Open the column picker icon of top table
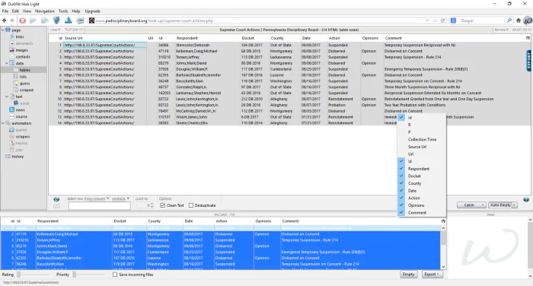Viewport: 533px width, 286px height. (528, 38)
